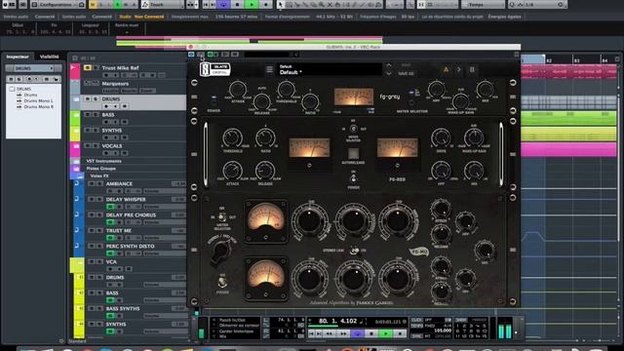624x351 pixels.
Task: Expand the Pistes Groupe folder
Action: pyautogui.click(x=76, y=169)
